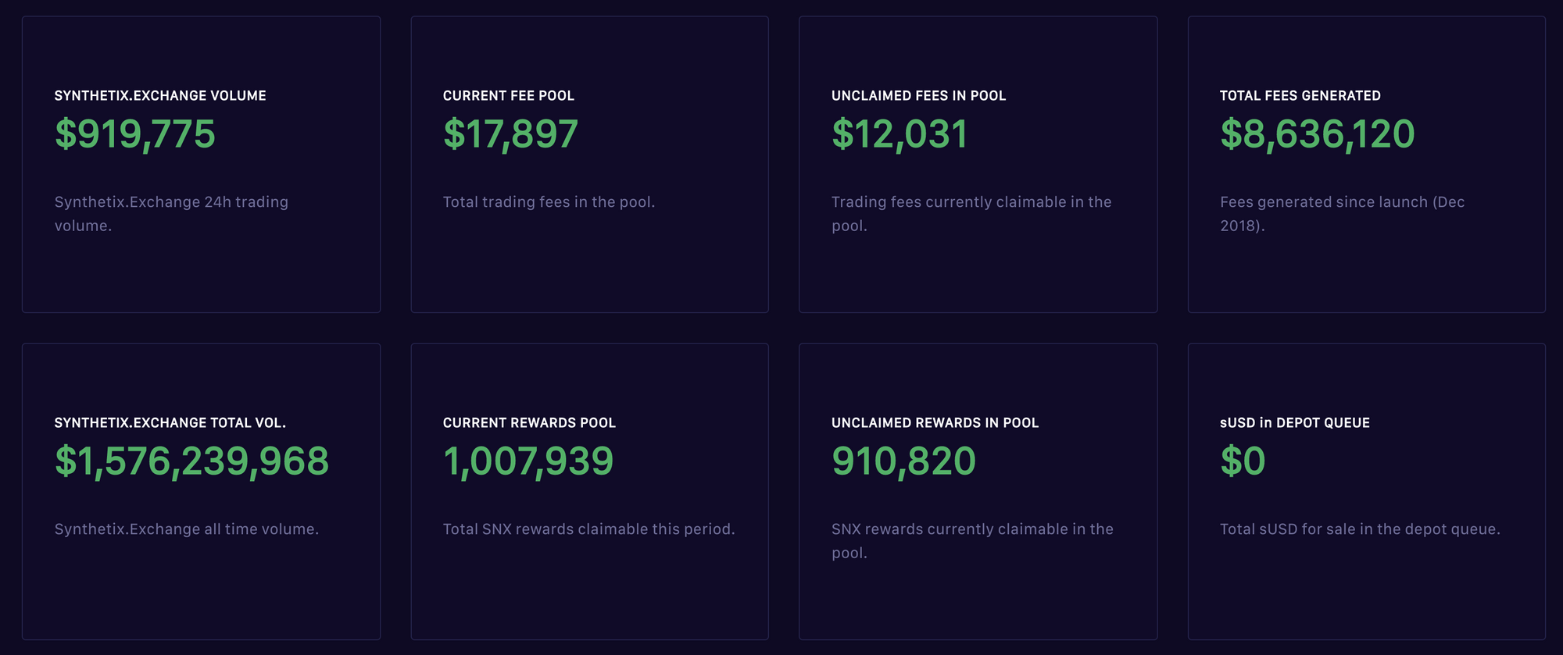Select the $12,031 unclaimed fees value
Screen dimensions: 1563x655
[900, 133]
